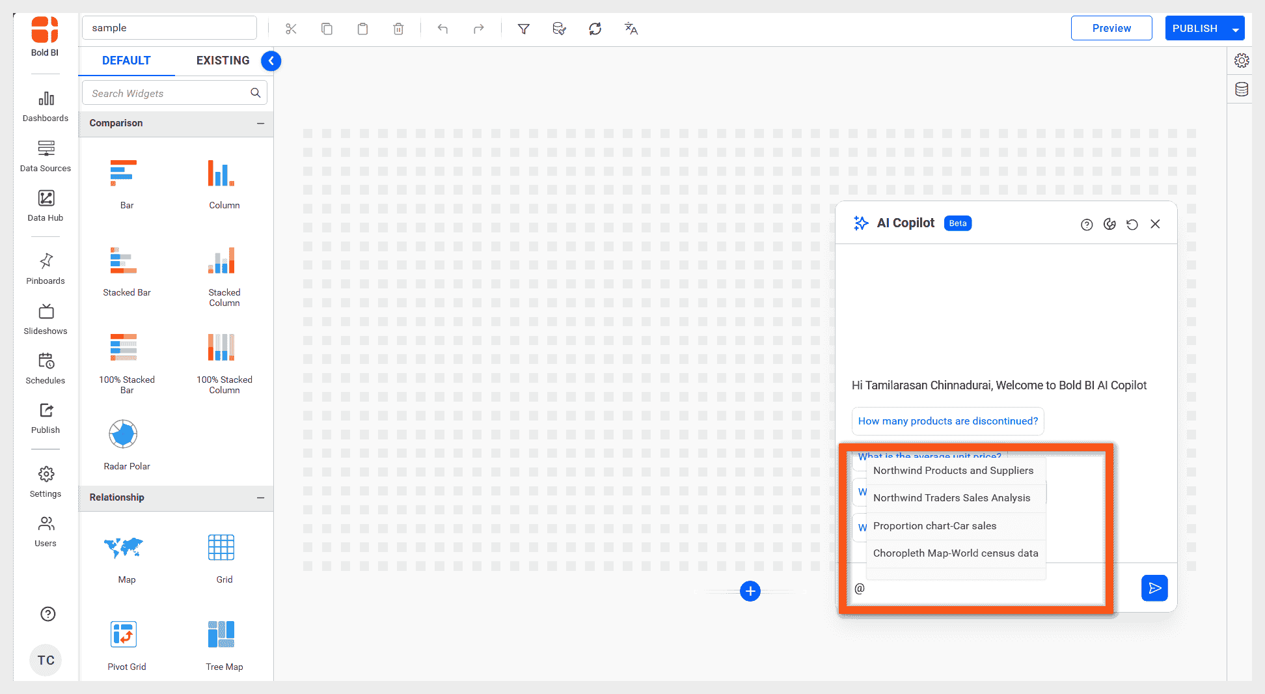Viewport: 1265px width, 694px height.
Task: Click the Preview button
Action: [x=1111, y=28]
